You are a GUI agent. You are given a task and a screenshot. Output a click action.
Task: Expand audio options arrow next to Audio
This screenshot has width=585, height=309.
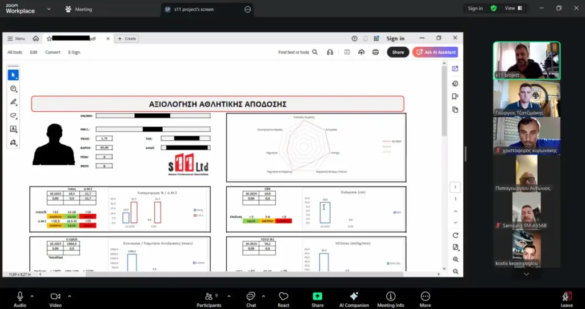tap(32, 296)
